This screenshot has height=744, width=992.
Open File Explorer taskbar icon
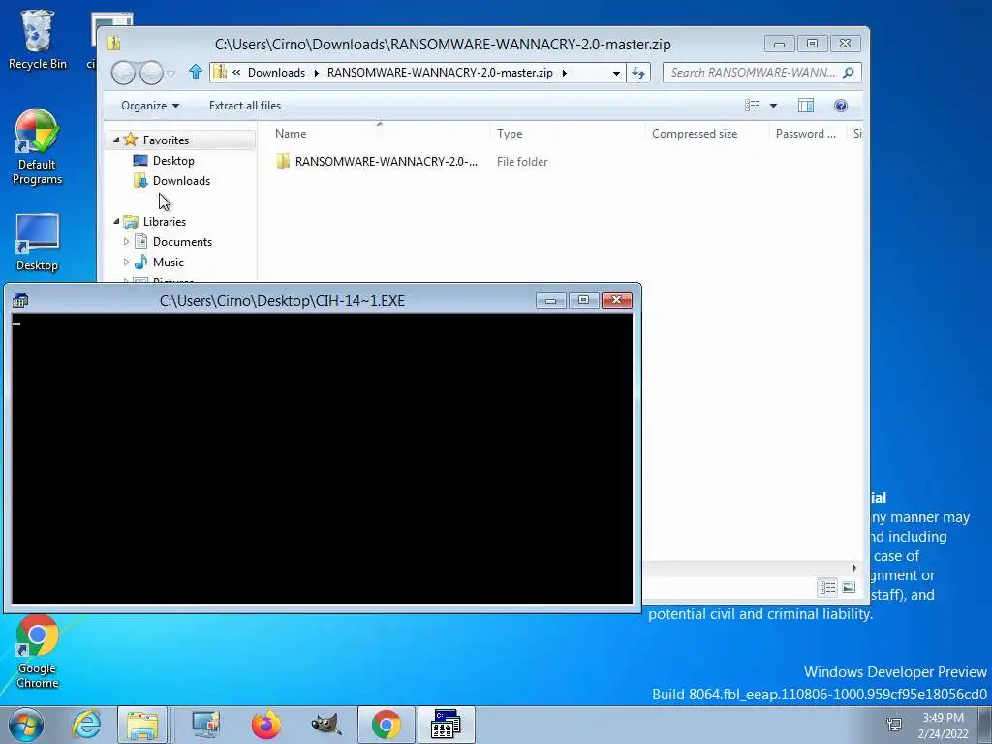pos(142,725)
